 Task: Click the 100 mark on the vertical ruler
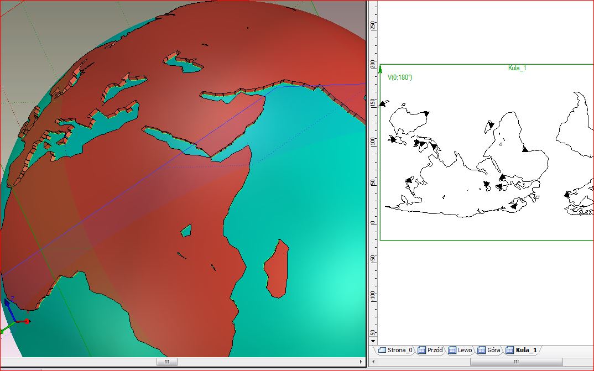[x=373, y=142]
